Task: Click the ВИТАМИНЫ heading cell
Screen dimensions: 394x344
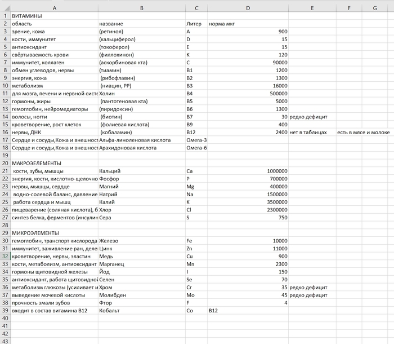Action: pyautogui.click(x=55, y=16)
